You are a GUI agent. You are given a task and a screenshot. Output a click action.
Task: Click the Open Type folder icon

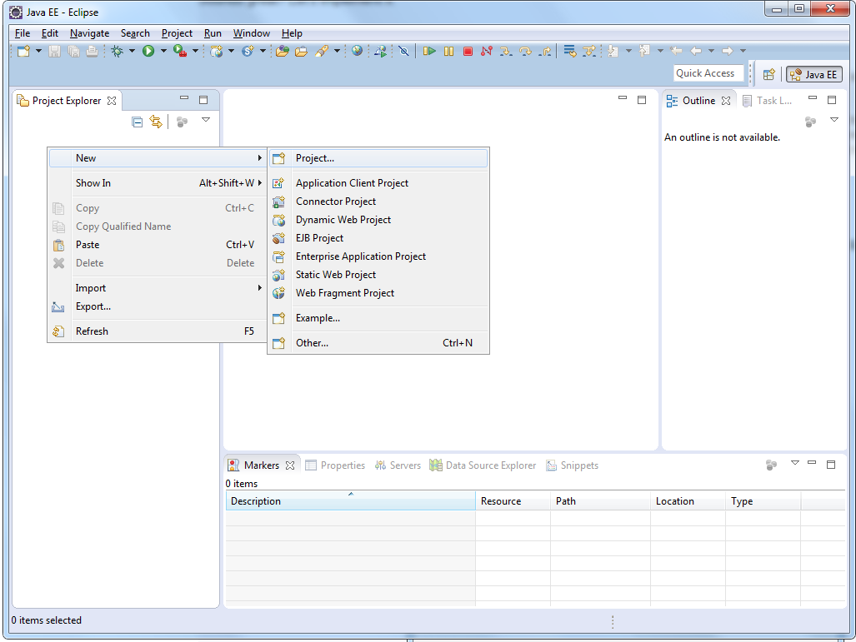pyautogui.click(x=283, y=52)
